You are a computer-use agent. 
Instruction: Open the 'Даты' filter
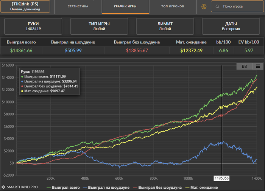tap(231, 26)
